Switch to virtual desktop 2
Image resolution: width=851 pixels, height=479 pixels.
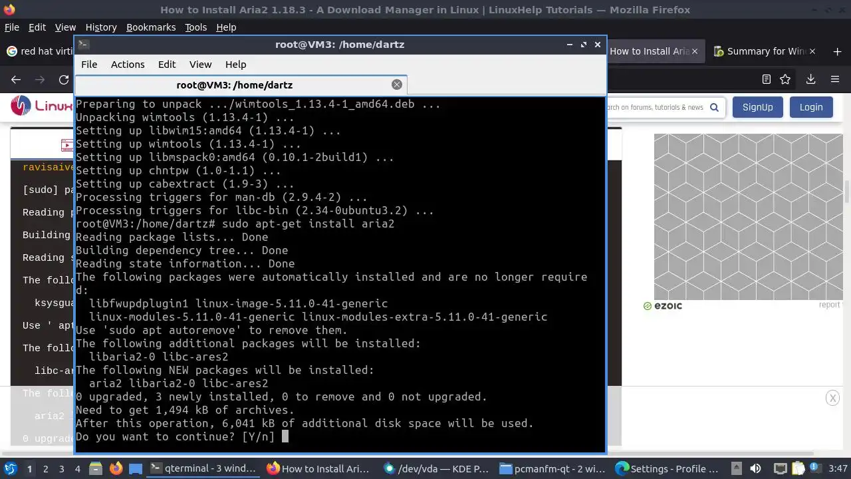click(46, 469)
